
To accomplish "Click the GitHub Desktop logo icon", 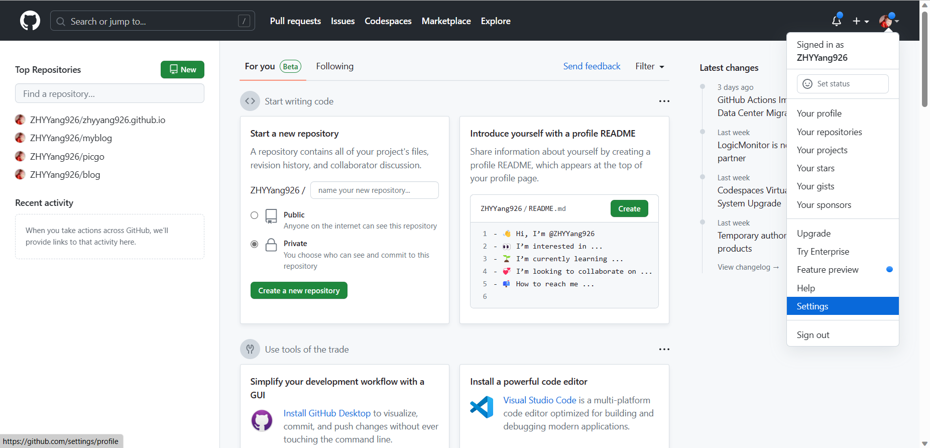I will pos(262,420).
